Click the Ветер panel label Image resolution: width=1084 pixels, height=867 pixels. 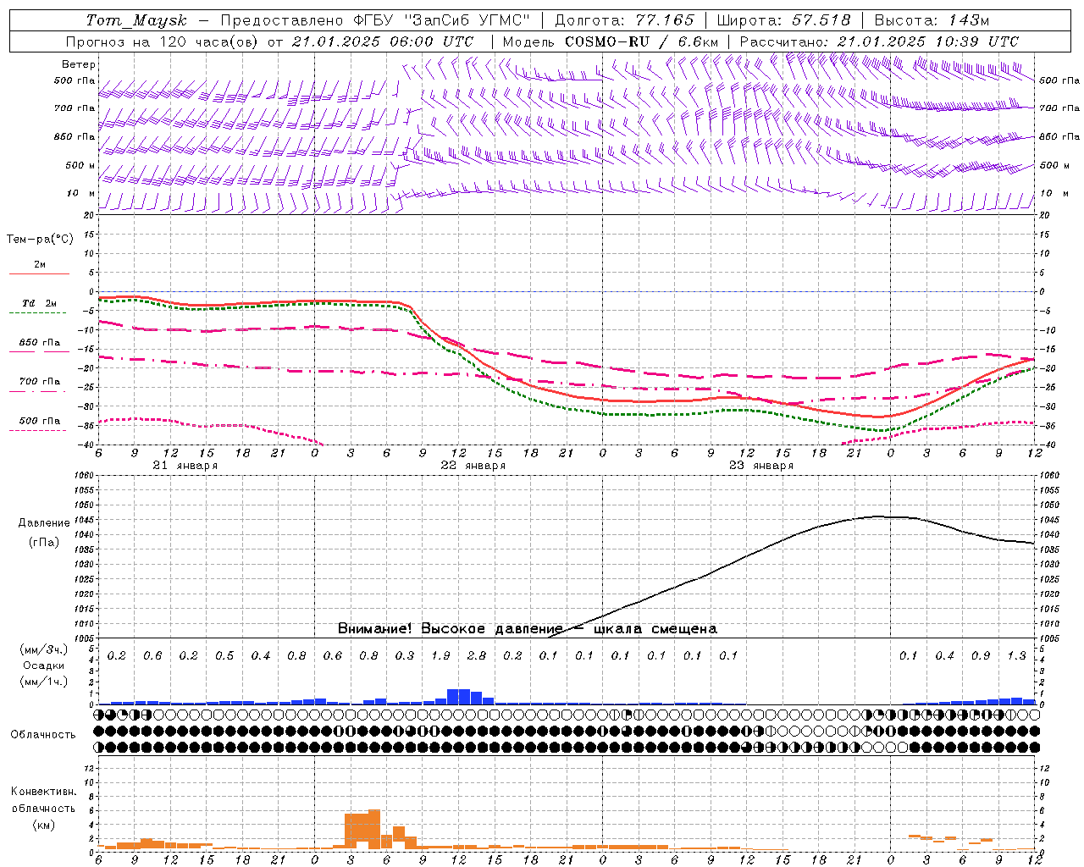point(79,64)
